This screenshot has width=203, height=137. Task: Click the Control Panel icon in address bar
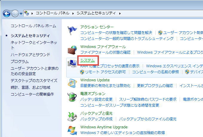pos(27,13)
